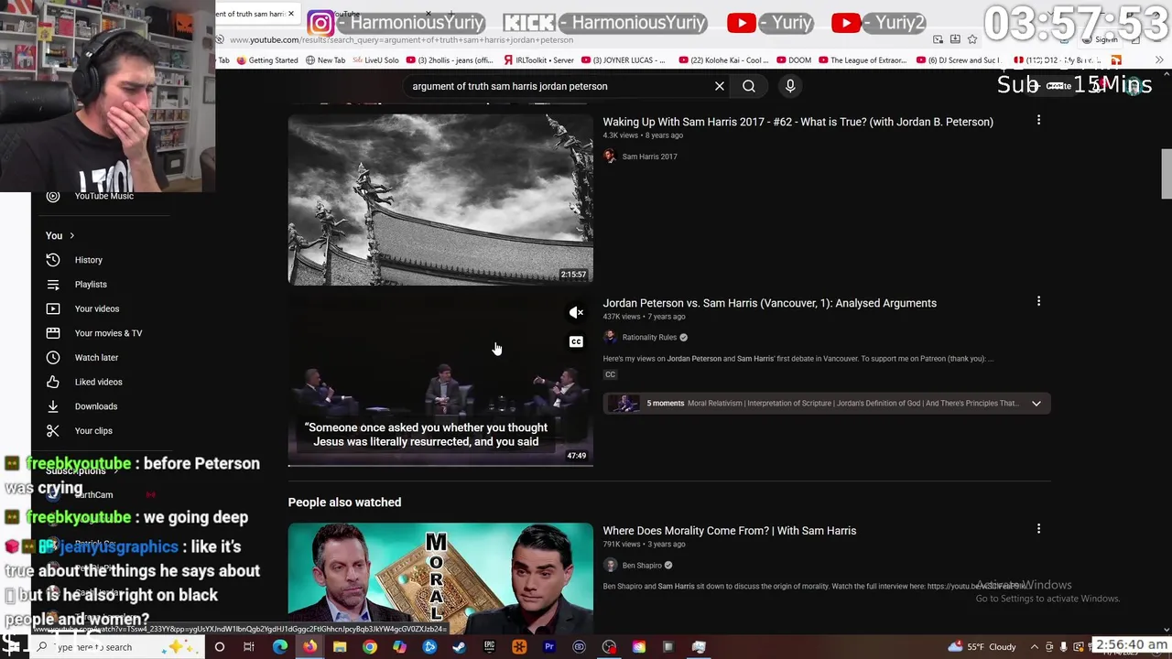Open Google Chrome from the taskbar
The height and width of the screenshot is (659, 1172).
pos(369,647)
